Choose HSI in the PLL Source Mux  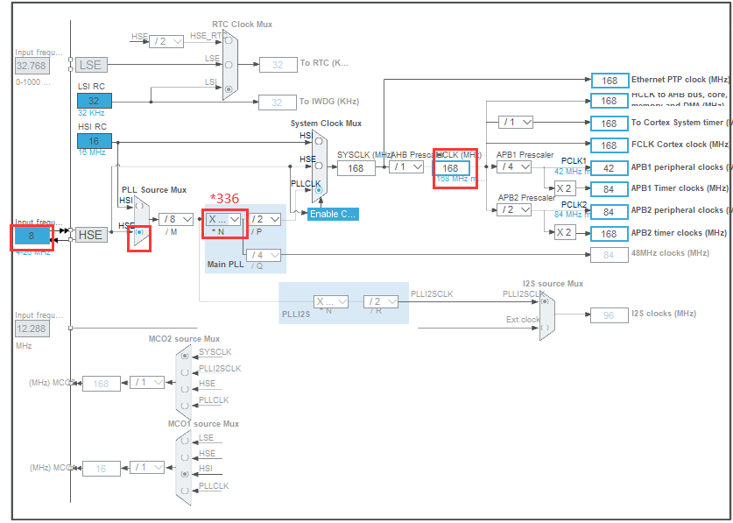coord(139,205)
